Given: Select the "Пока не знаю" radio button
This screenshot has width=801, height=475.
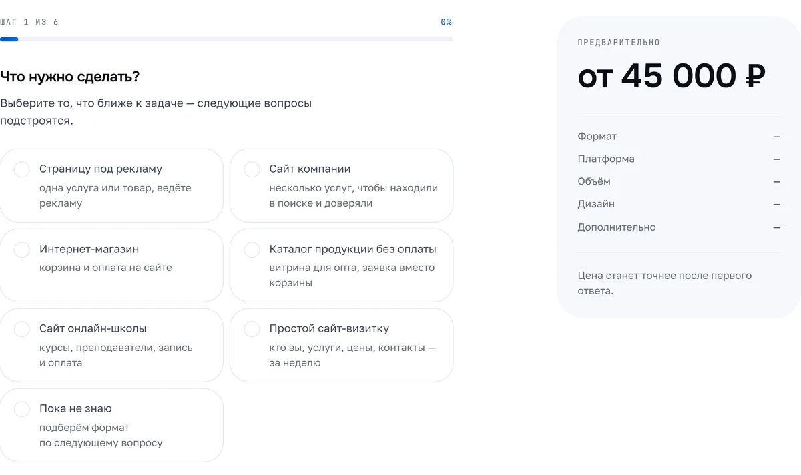Looking at the screenshot, I should tap(22, 409).
